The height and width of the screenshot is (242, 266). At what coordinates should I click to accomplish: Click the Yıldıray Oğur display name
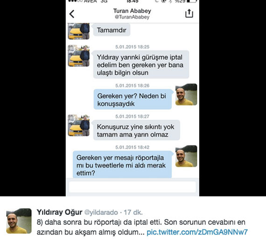(x=60, y=212)
